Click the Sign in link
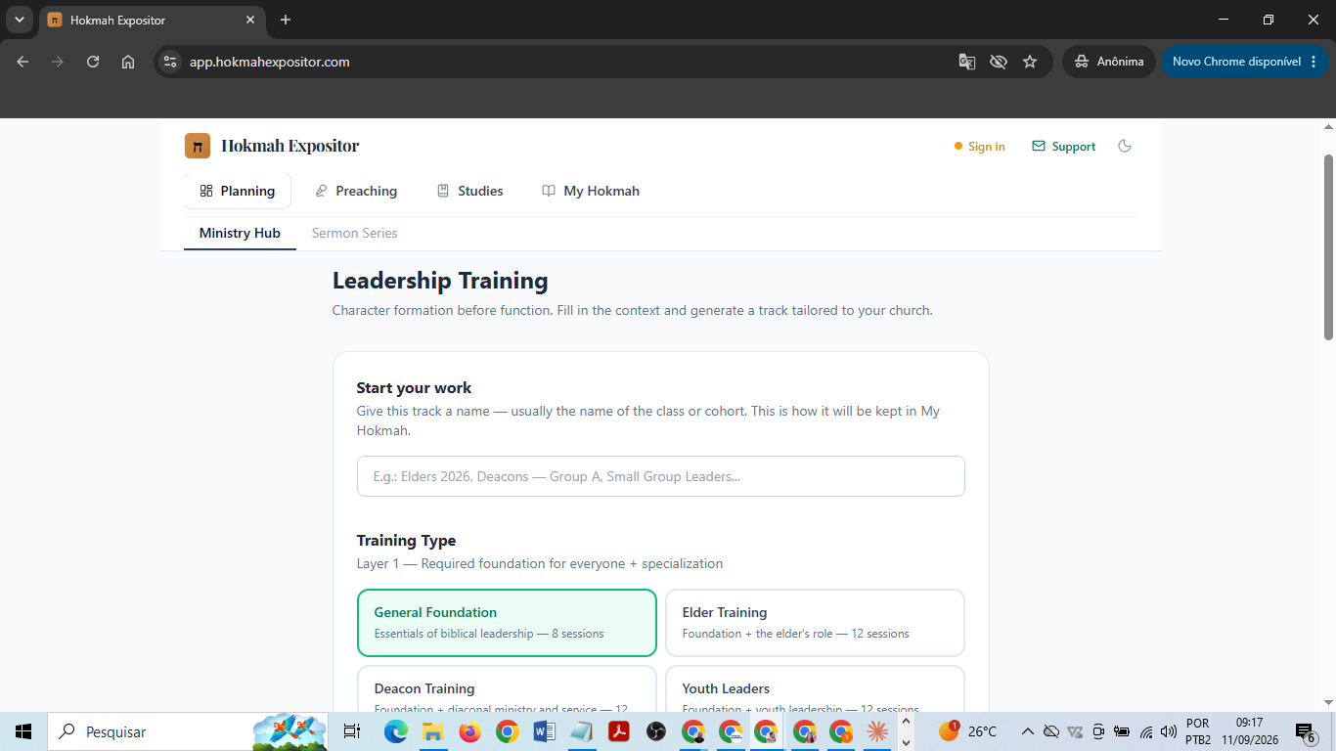The height and width of the screenshot is (751, 1336). click(x=980, y=147)
